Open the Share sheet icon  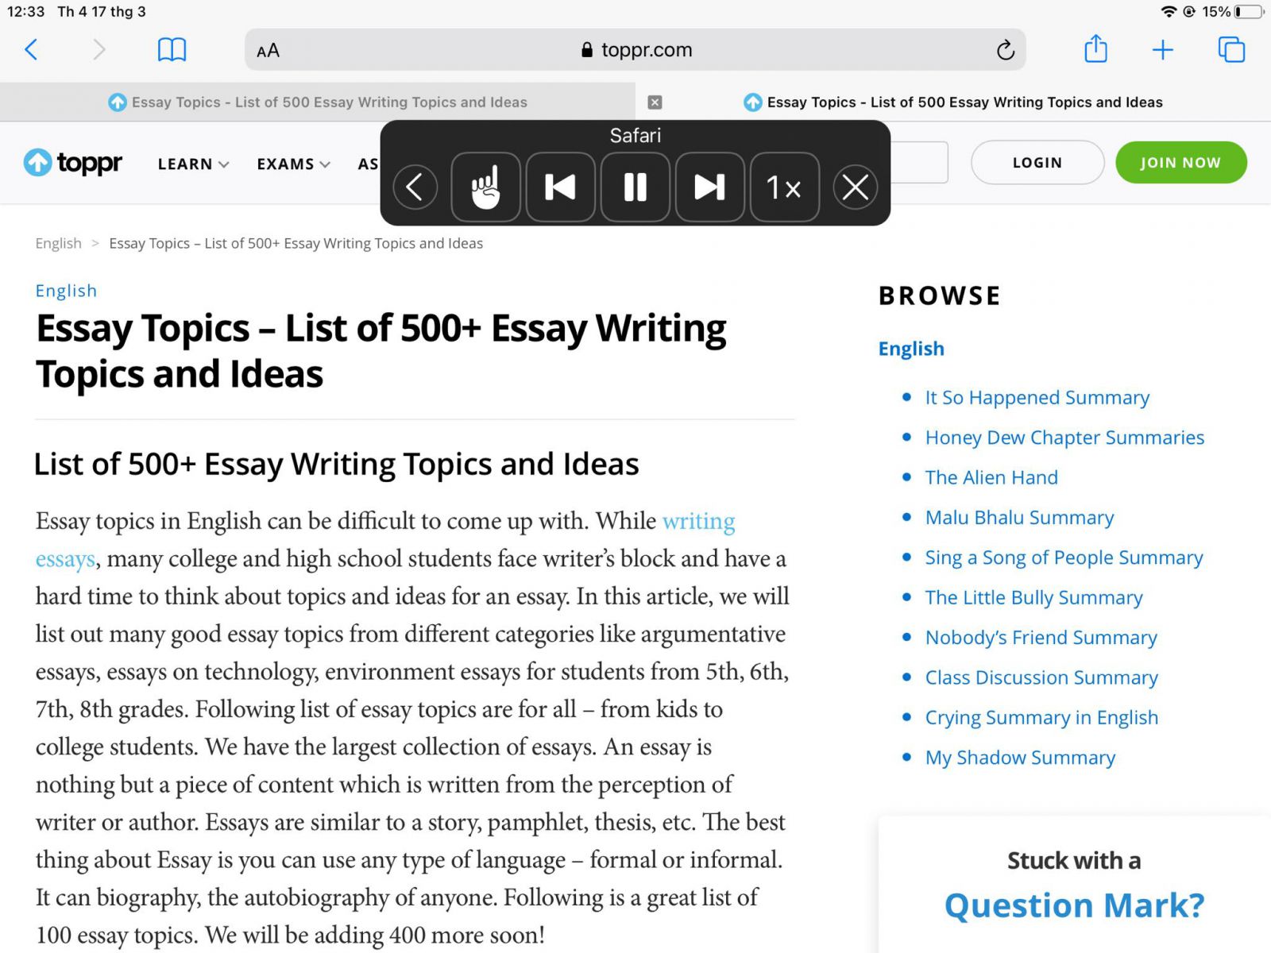(x=1095, y=49)
